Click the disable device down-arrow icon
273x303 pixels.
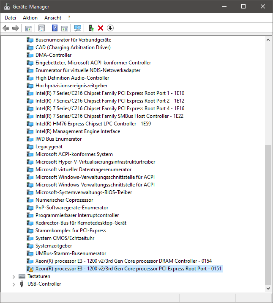pos(110,28)
